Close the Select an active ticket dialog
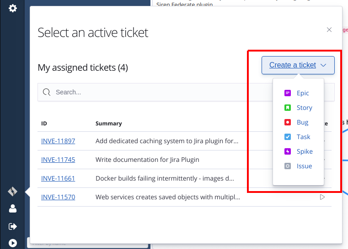 tap(329, 30)
